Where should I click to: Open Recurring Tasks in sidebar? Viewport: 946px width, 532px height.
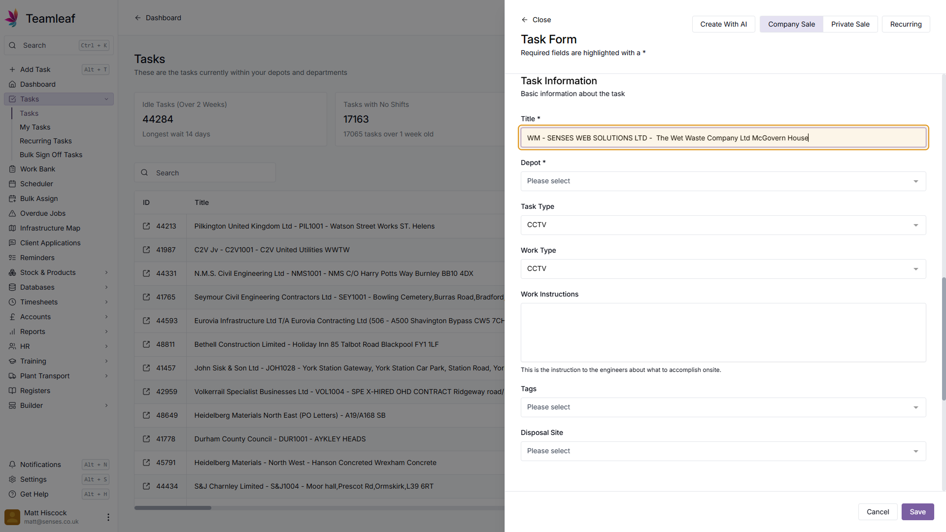(x=46, y=141)
